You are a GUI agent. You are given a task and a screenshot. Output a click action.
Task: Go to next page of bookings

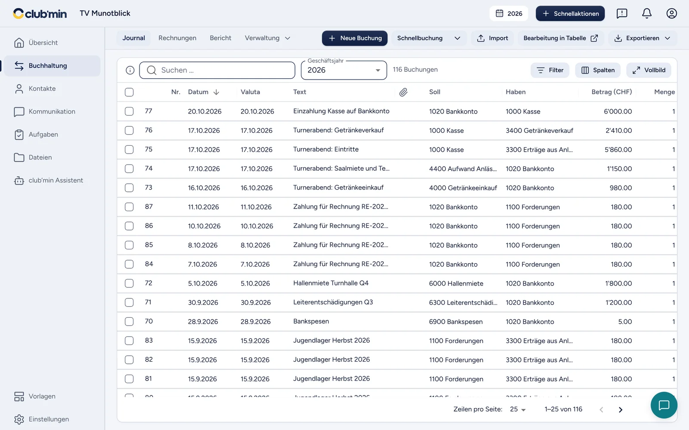click(621, 409)
